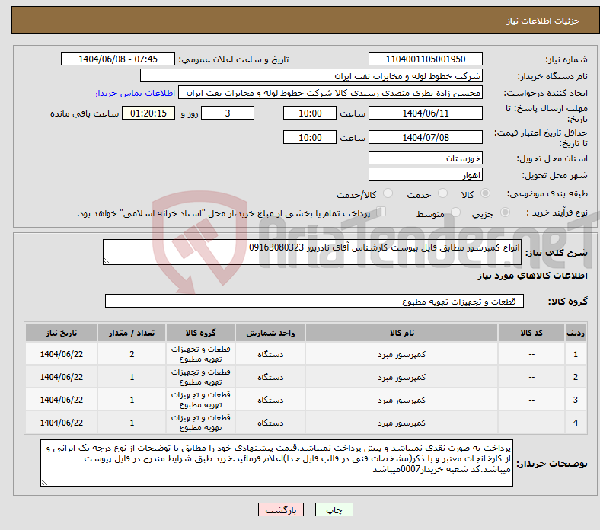Click the شماره نیاز field 1104001105001950
This screenshot has width=600, height=530.
point(425,59)
